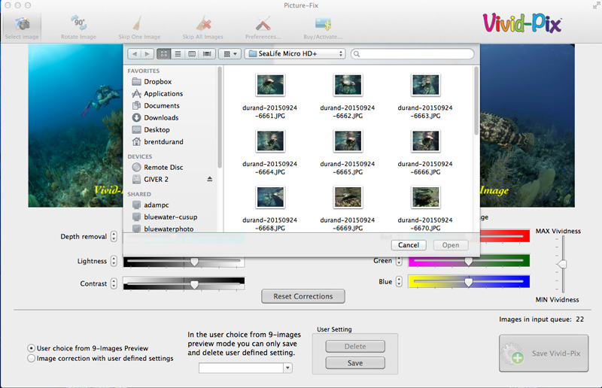Select Dropbox in the Favorites sidebar
602x388 pixels.
tap(157, 82)
